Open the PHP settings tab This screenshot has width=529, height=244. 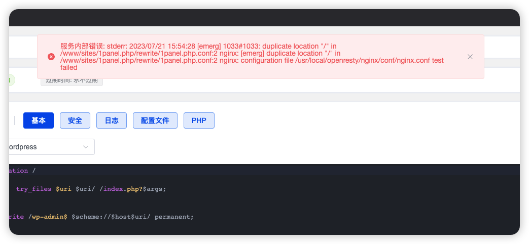click(x=199, y=120)
